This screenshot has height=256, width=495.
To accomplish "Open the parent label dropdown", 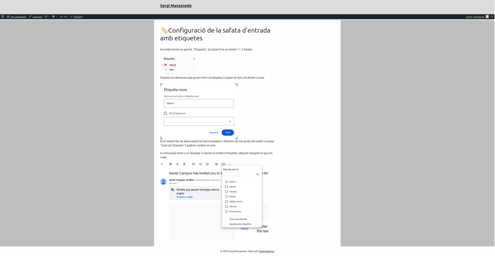I will (x=199, y=121).
